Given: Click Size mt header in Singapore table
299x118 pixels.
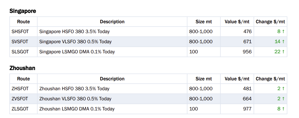Looking at the screenshot, I should coord(204,22).
